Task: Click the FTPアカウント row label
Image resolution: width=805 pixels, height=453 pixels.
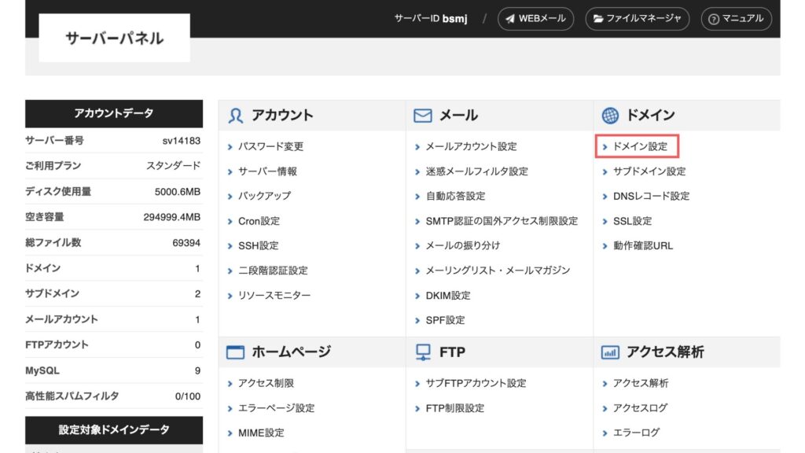Action: [x=57, y=345]
